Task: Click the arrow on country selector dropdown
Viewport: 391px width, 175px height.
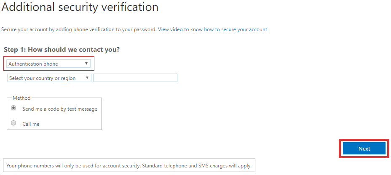Action: coord(87,78)
